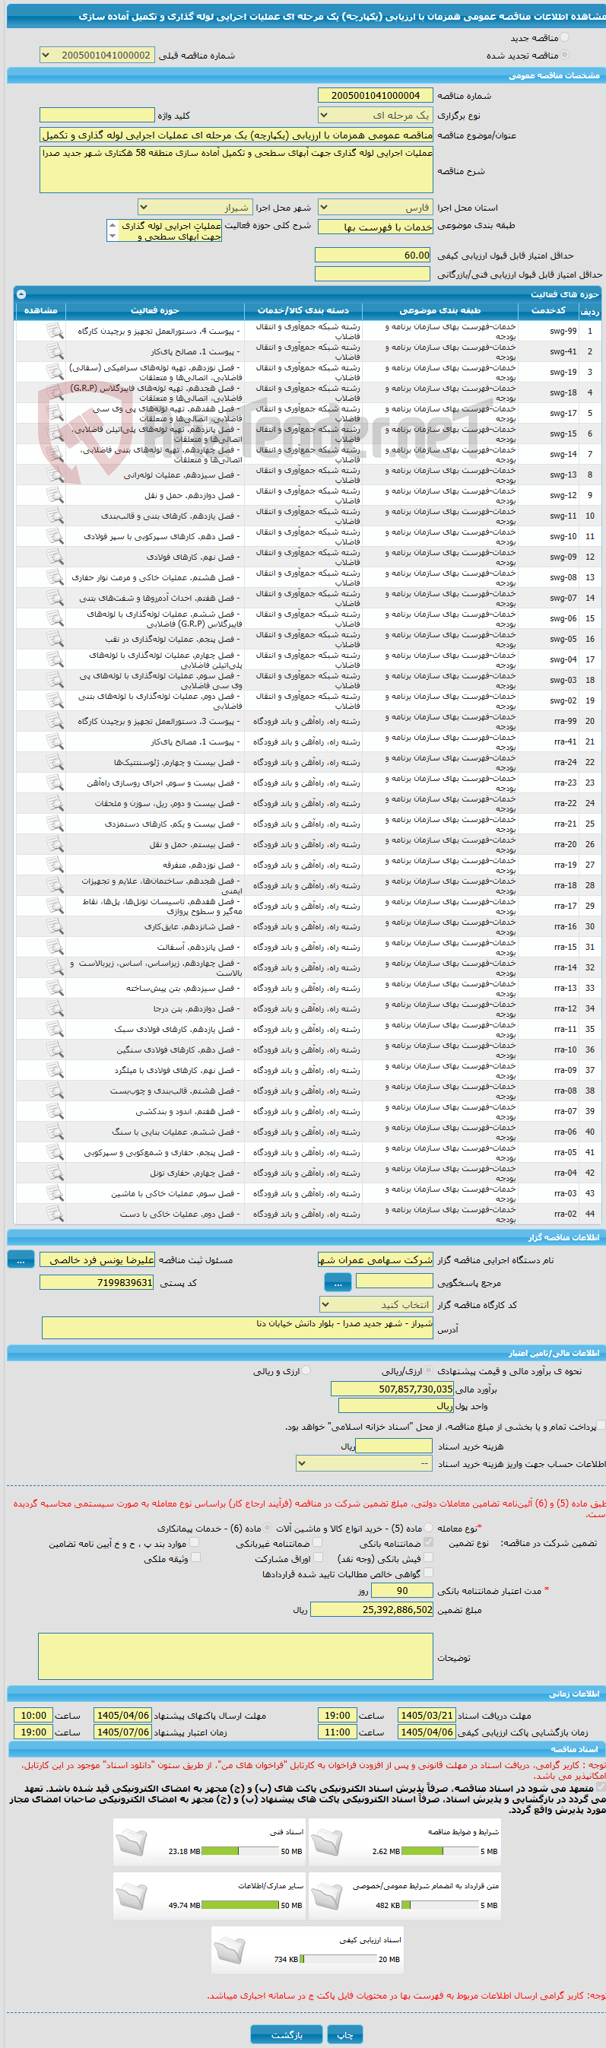Viewport: 606px width, 2048px height.
Task: Select ارزی/ریالی radio option
Action: [x=430, y=1370]
